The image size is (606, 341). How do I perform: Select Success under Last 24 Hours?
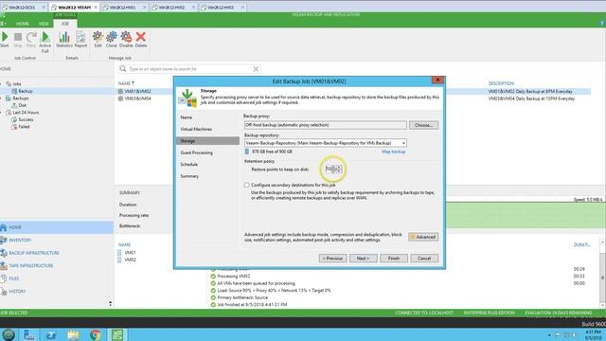(26, 119)
